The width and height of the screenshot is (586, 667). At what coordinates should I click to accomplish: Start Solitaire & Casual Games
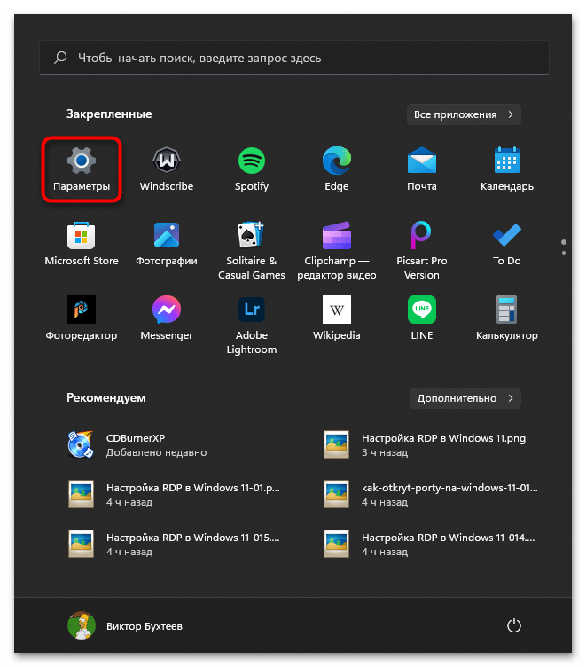[251, 250]
